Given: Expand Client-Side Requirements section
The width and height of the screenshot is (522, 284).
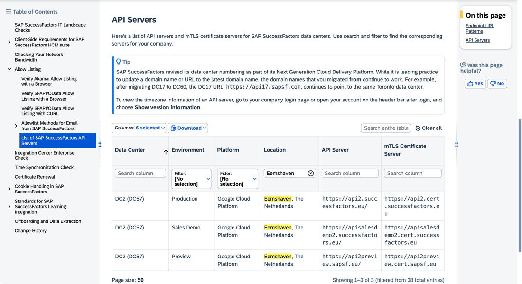Looking at the screenshot, I should (9, 42).
